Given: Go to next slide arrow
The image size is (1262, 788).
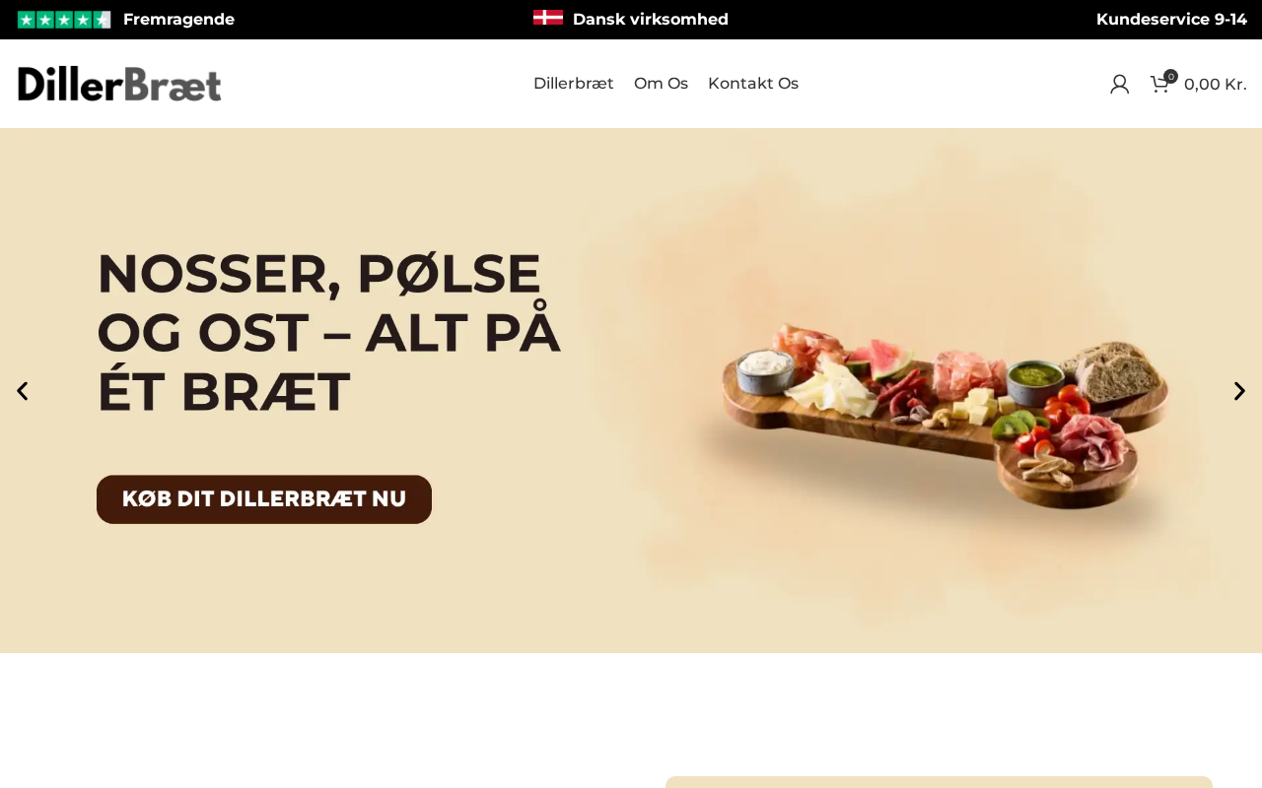Looking at the screenshot, I should pyautogui.click(x=1239, y=391).
